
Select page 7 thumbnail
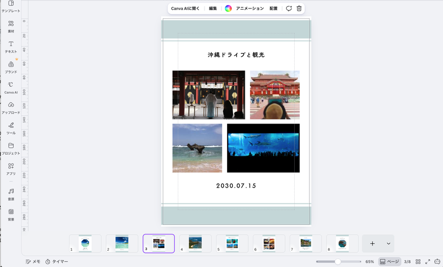306,243
